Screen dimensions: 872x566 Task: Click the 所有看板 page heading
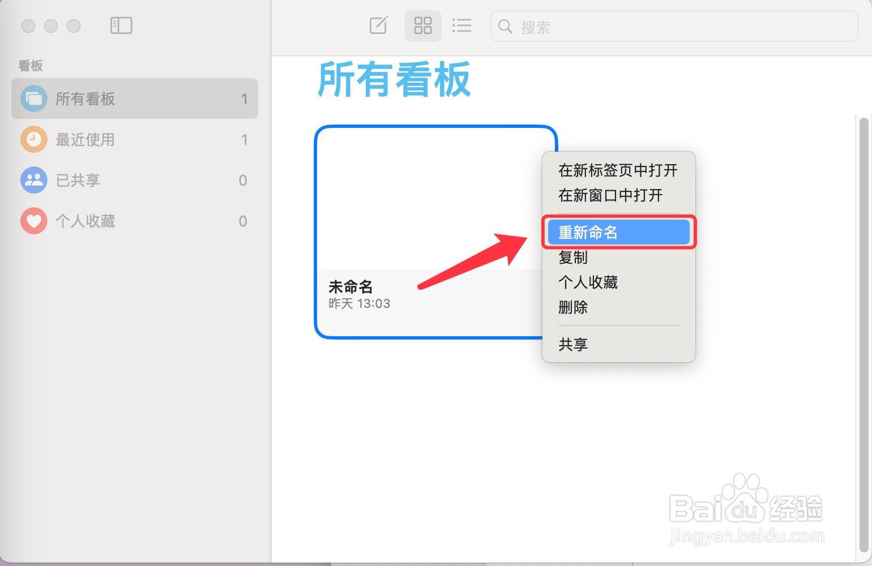(x=394, y=80)
